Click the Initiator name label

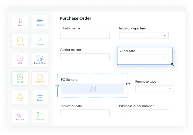[x=70, y=28]
